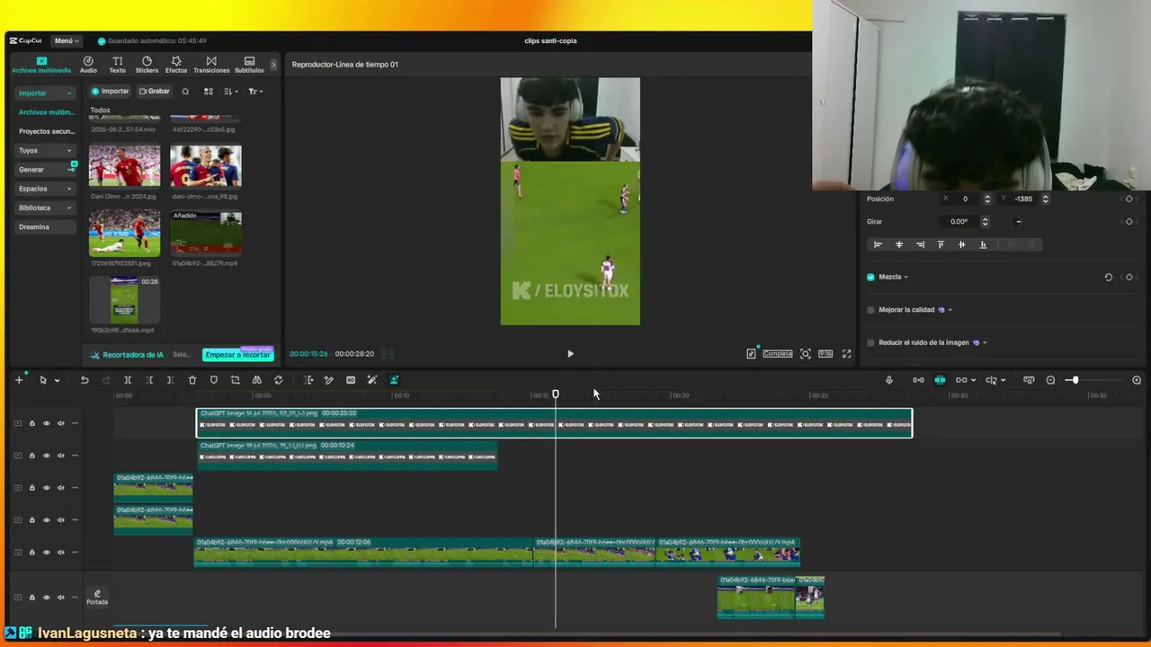Click the microphone voice-over record icon
This screenshot has height=647, width=1151.
point(889,380)
